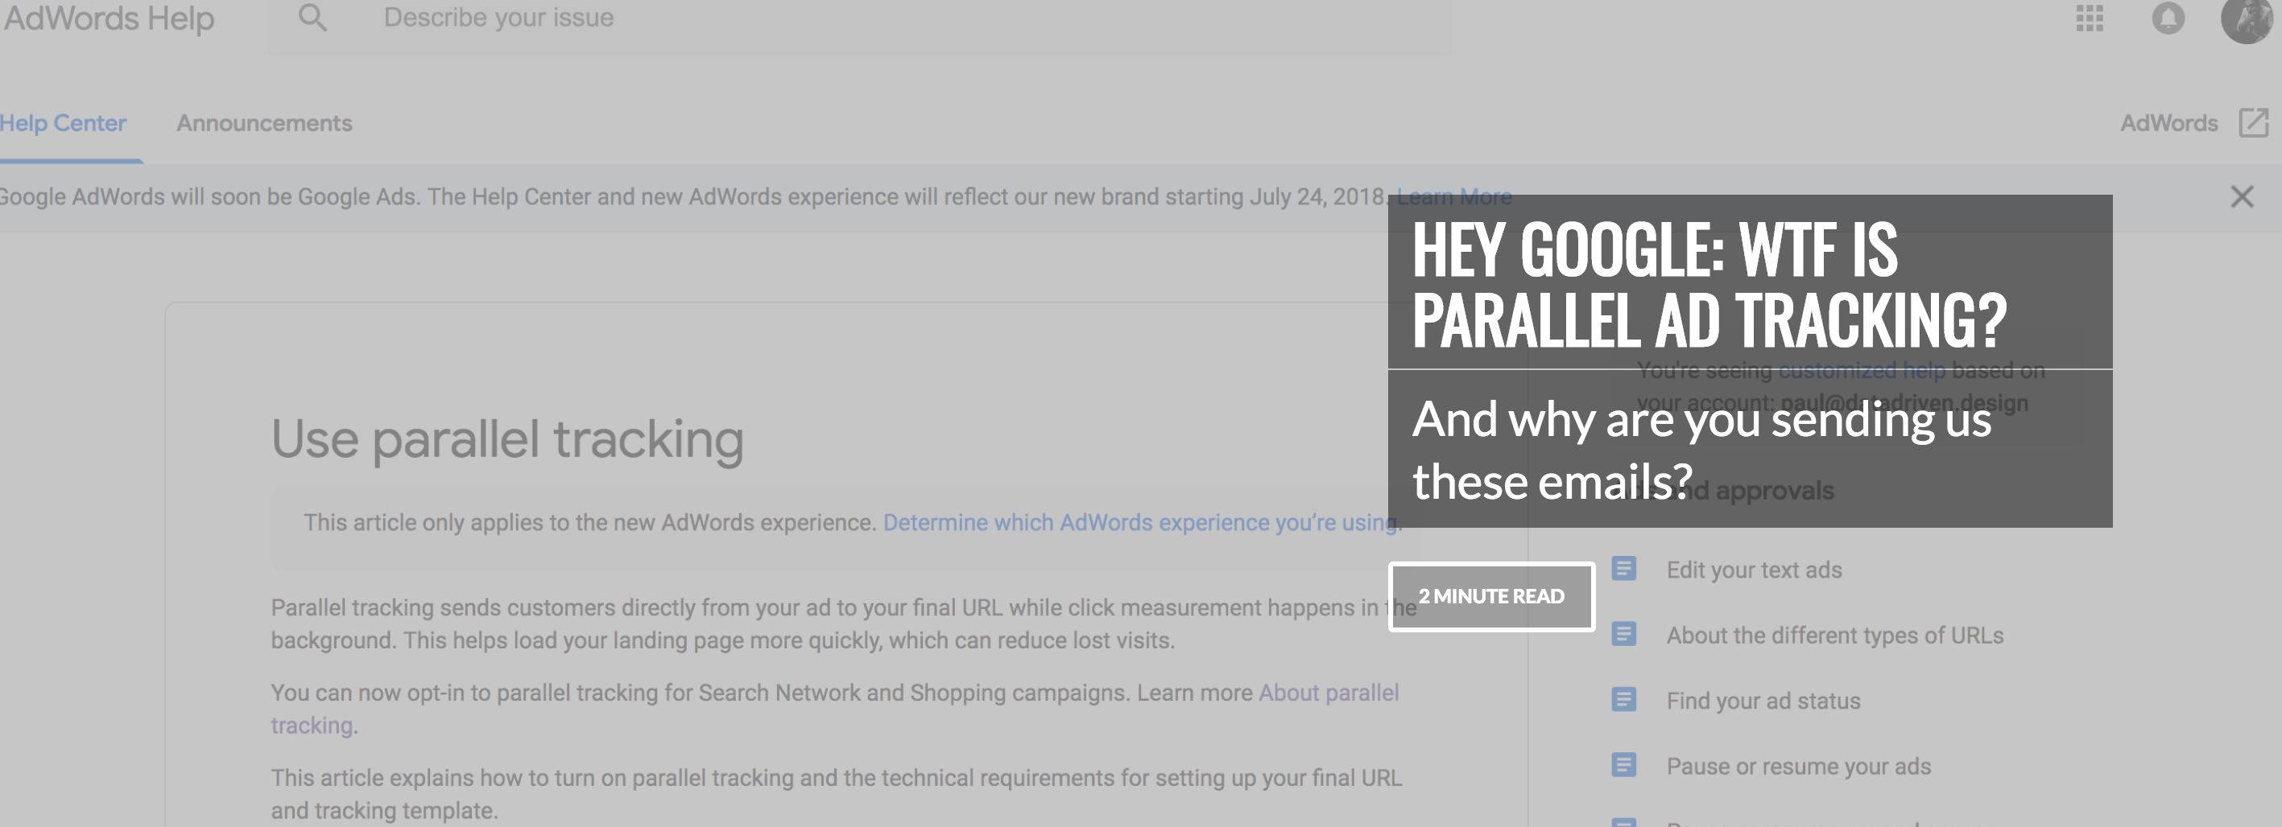The width and height of the screenshot is (2282, 827).
Task: Open the notifications bell icon
Action: 2168,18
